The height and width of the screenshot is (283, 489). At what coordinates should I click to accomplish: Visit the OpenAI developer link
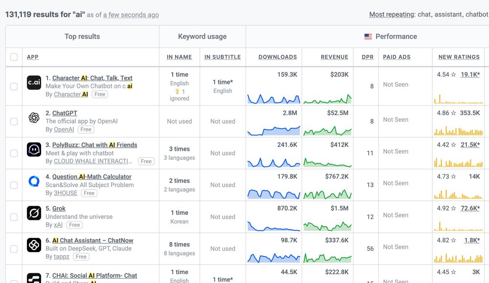(64, 130)
